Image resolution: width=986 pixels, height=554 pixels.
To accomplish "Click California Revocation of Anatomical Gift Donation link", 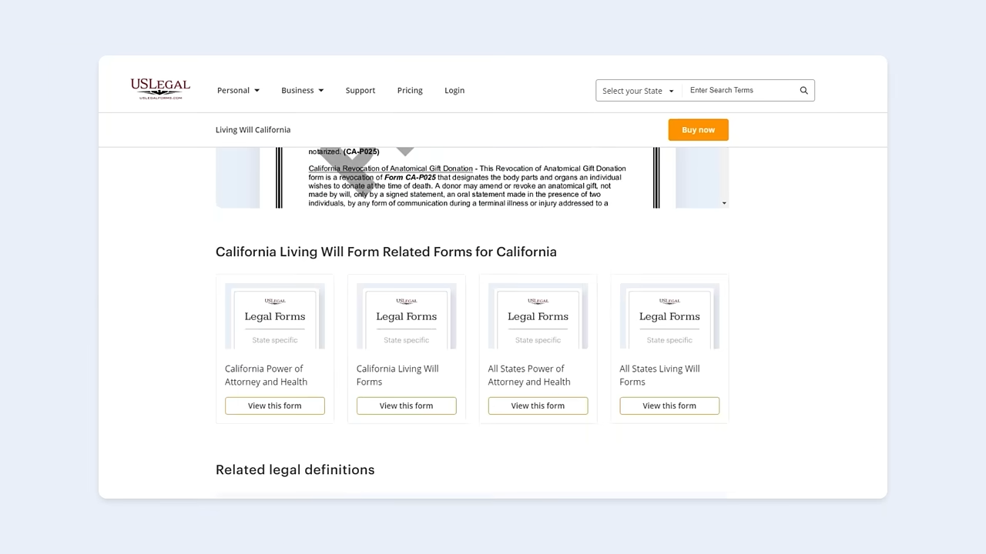I will [x=391, y=169].
